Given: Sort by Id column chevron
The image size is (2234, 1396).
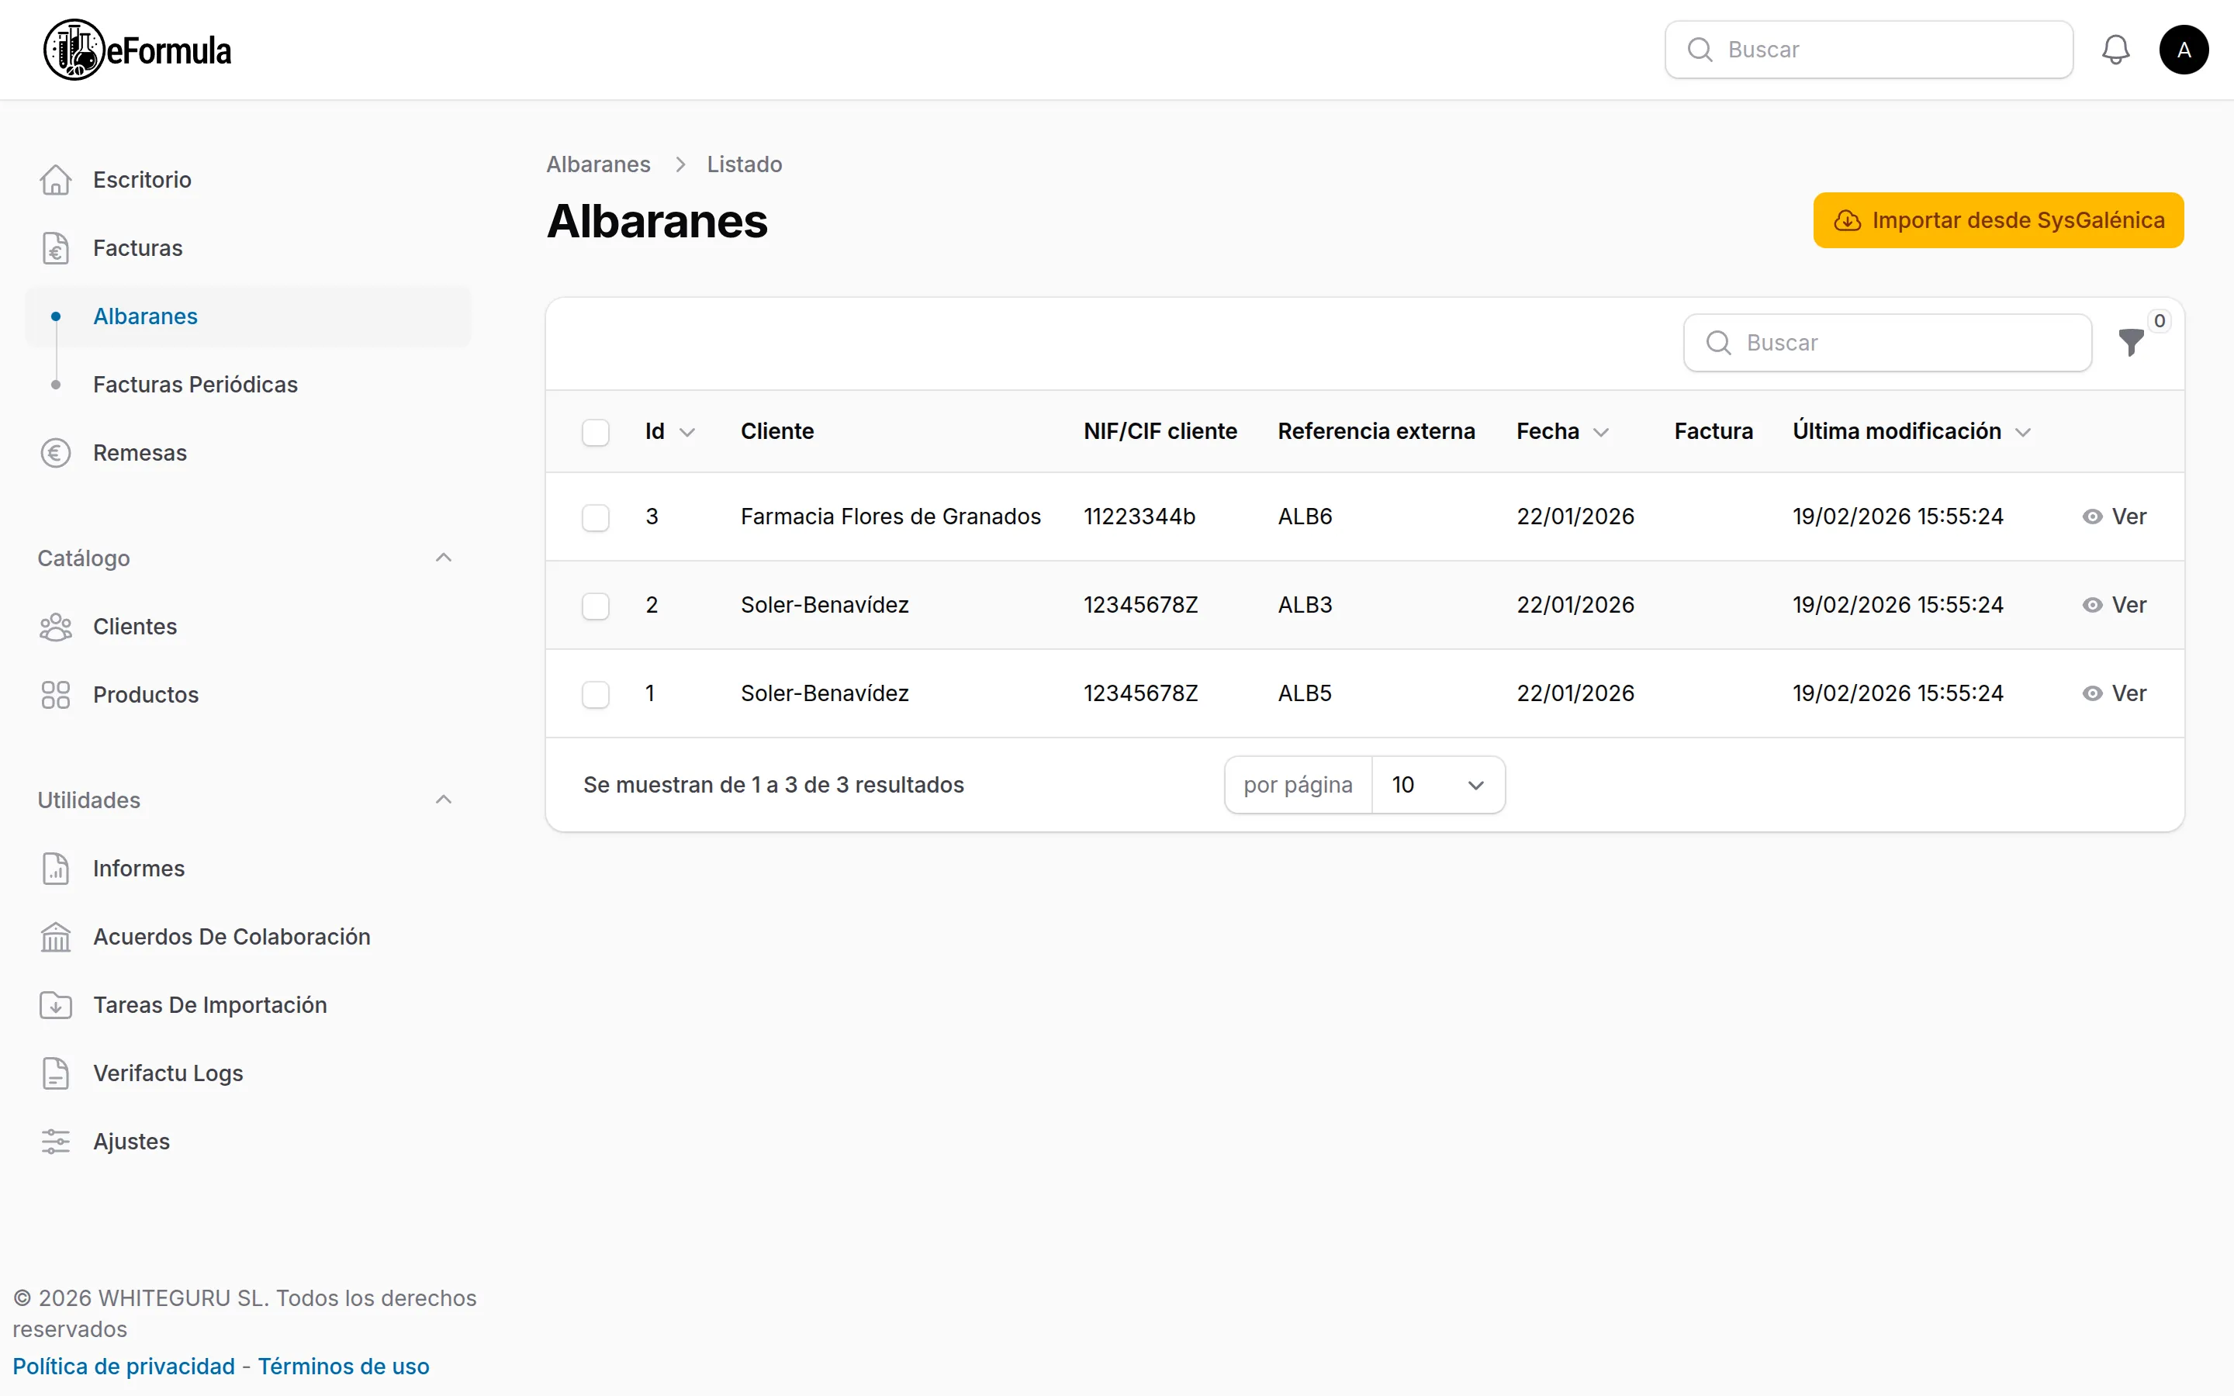Looking at the screenshot, I should point(686,432).
